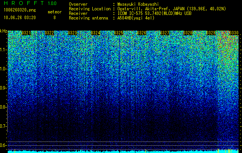242x153 pixels.
Task: Click the meteor label
Action: [x=55, y=12]
